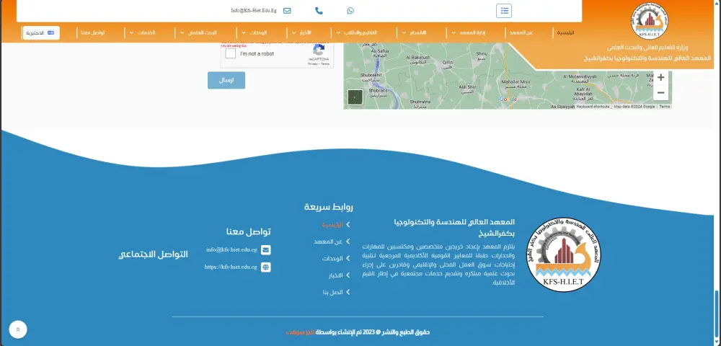Open the https://kfs-hiet.edu.eg footer link
Image resolution: width=721 pixels, height=346 pixels.
pyautogui.click(x=231, y=267)
